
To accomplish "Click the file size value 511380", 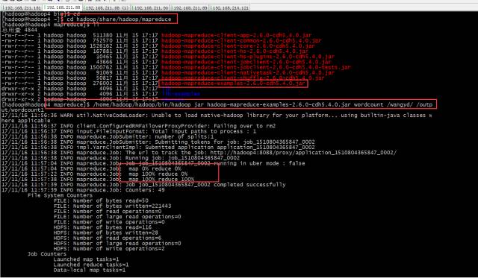I will click(102, 35).
